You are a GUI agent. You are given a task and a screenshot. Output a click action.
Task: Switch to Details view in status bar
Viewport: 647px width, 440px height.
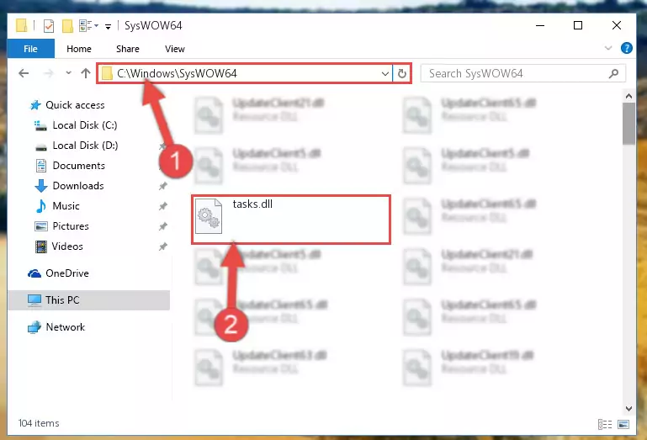[604, 424]
